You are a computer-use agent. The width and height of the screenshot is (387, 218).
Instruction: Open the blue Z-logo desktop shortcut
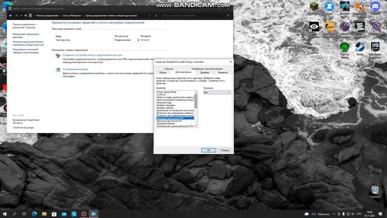pyautogui.click(x=329, y=6)
